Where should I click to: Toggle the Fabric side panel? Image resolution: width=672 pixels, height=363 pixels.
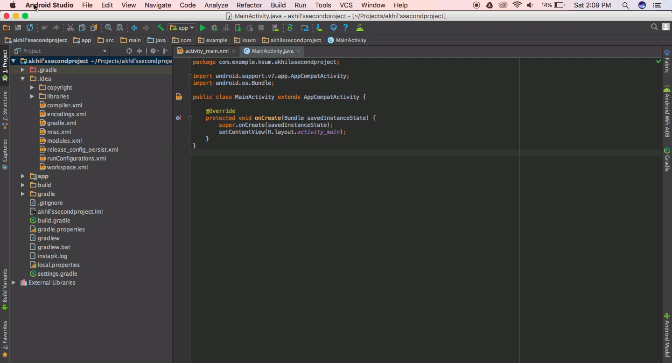coord(667,62)
